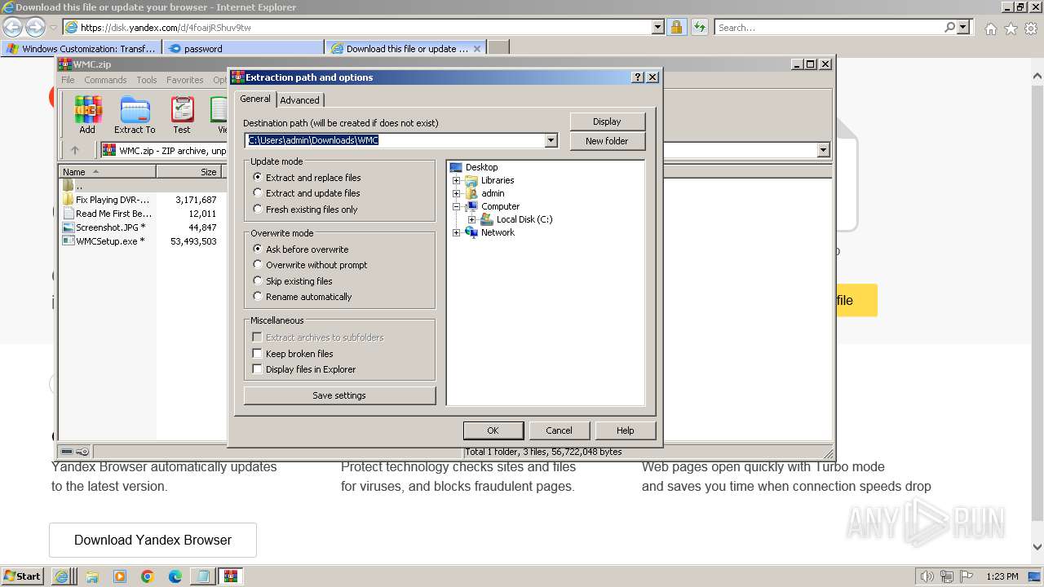Click the Display button

(608, 121)
